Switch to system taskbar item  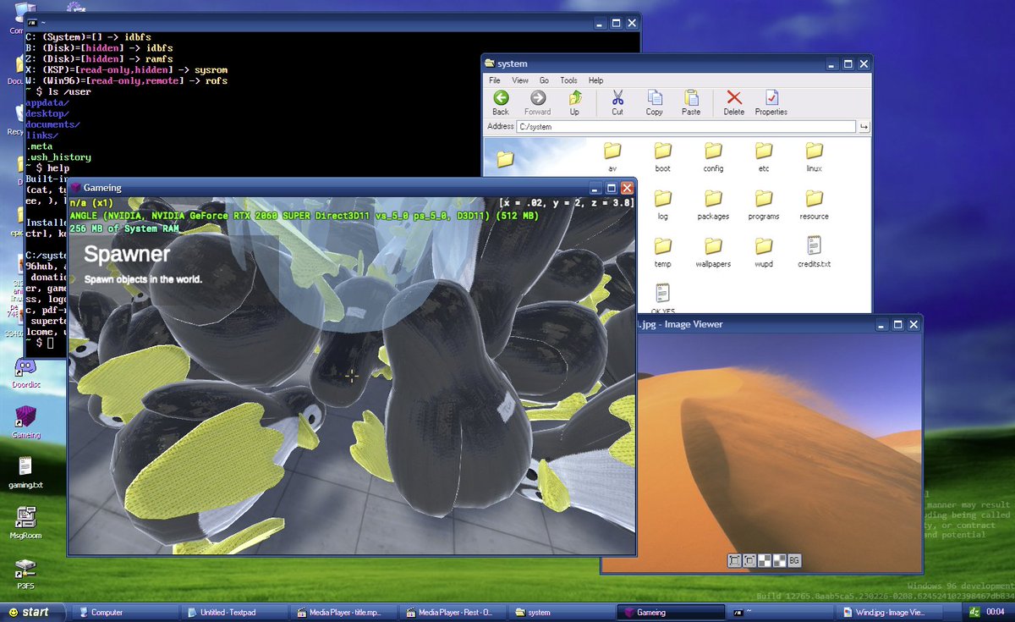[x=562, y=612]
